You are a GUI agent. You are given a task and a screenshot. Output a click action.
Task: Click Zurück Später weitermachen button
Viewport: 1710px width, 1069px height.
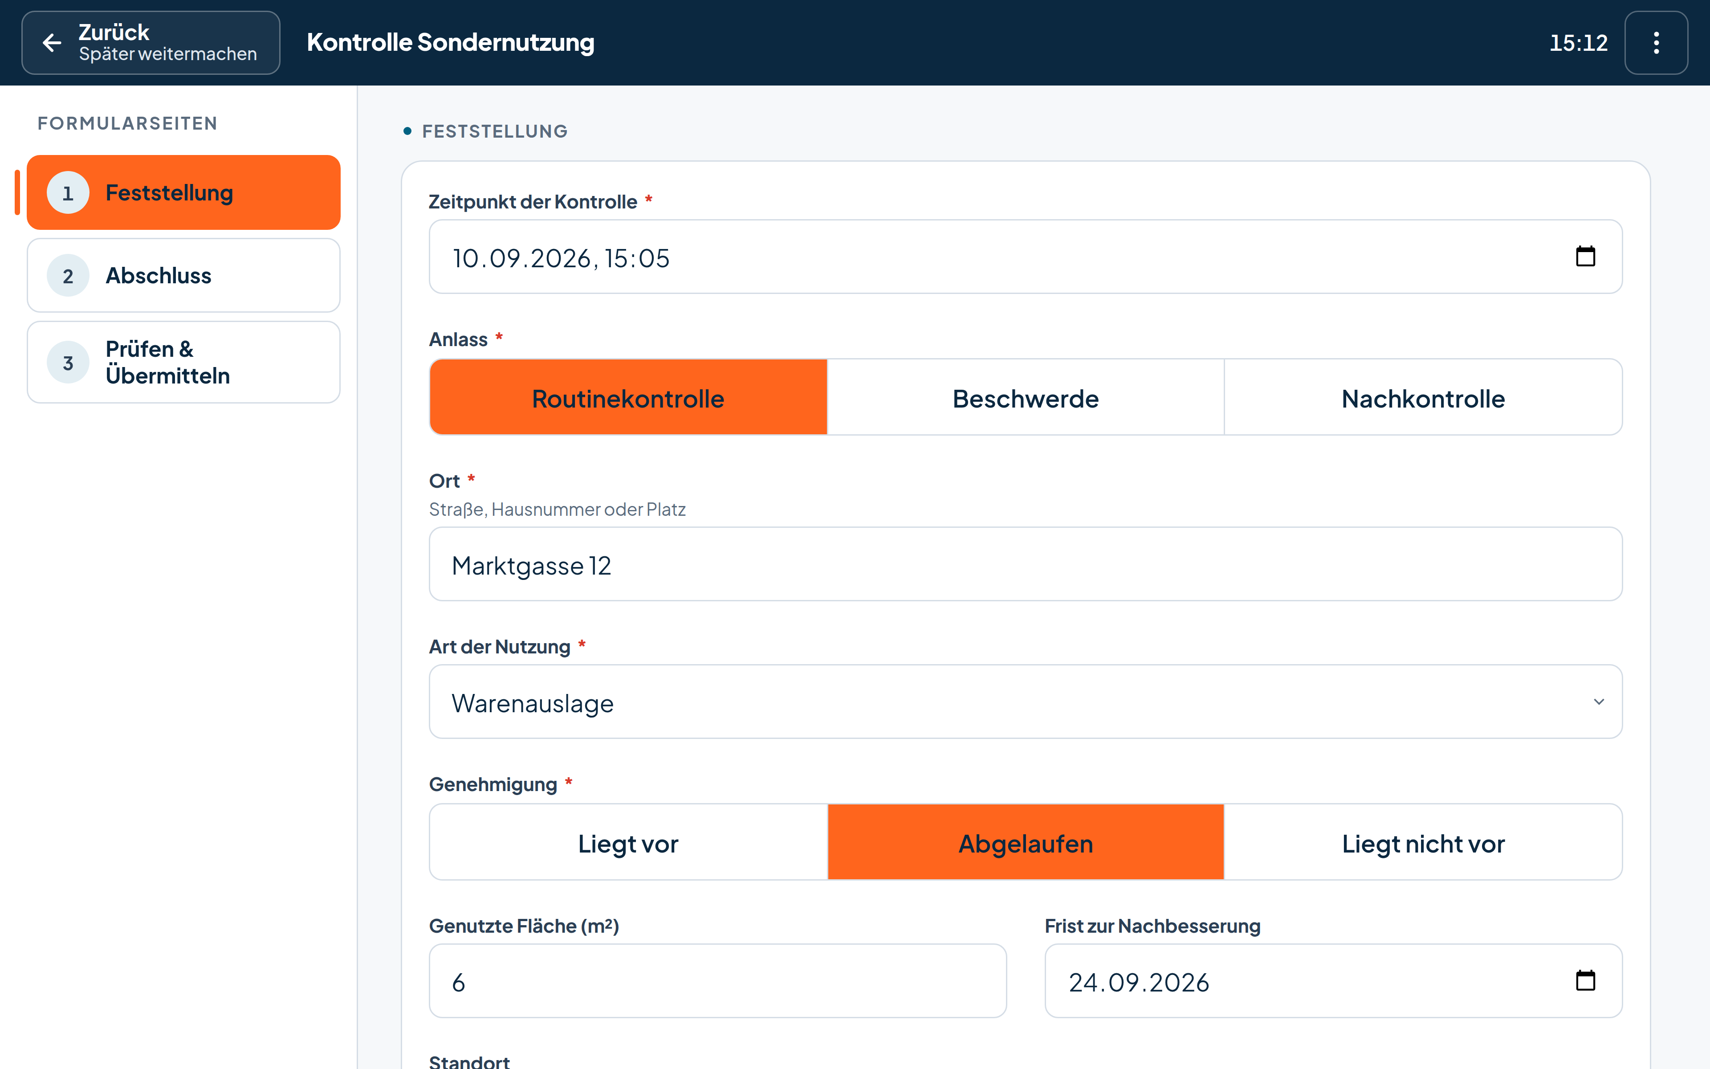(x=151, y=42)
